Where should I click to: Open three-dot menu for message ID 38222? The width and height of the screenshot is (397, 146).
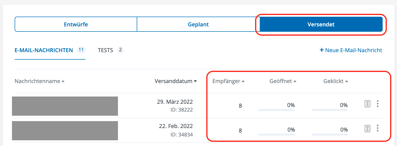click(x=378, y=104)
